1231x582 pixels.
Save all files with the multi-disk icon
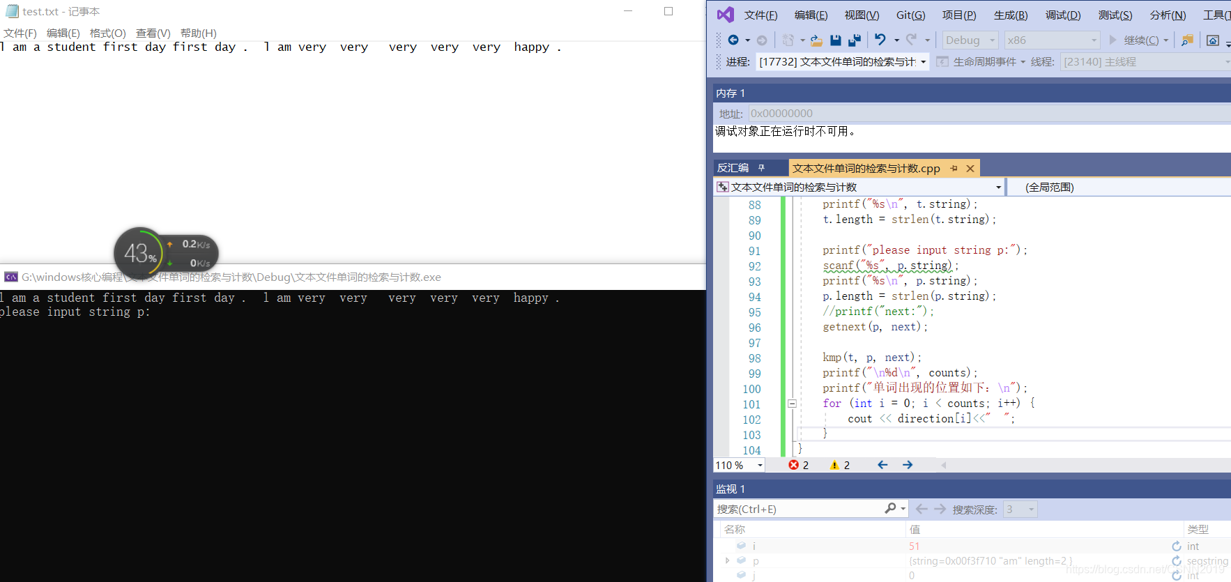855,40
